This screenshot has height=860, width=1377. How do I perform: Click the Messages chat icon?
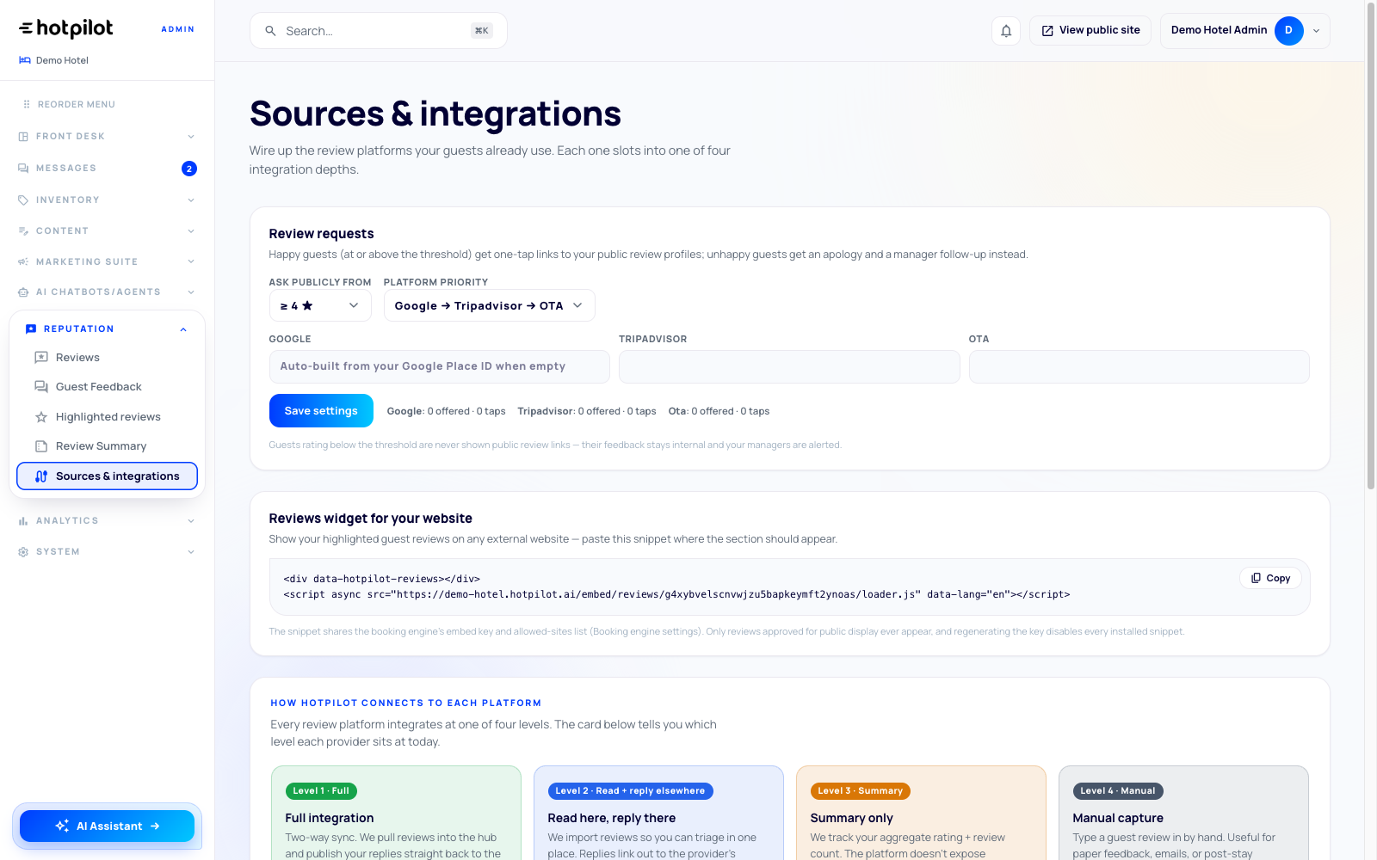[23, 169]
